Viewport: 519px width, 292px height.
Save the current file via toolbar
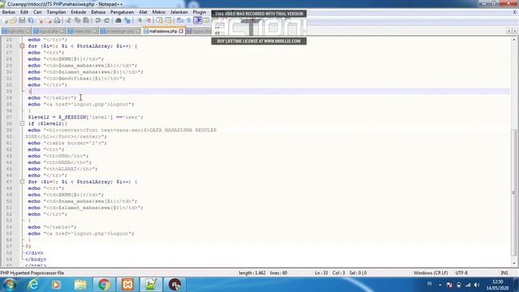pos(22,20)
